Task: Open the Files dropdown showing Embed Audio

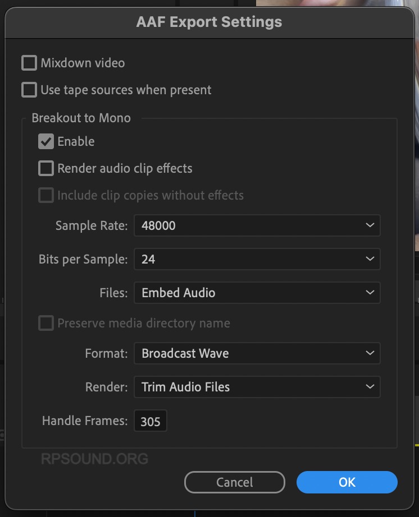Action: pos(257,293)
